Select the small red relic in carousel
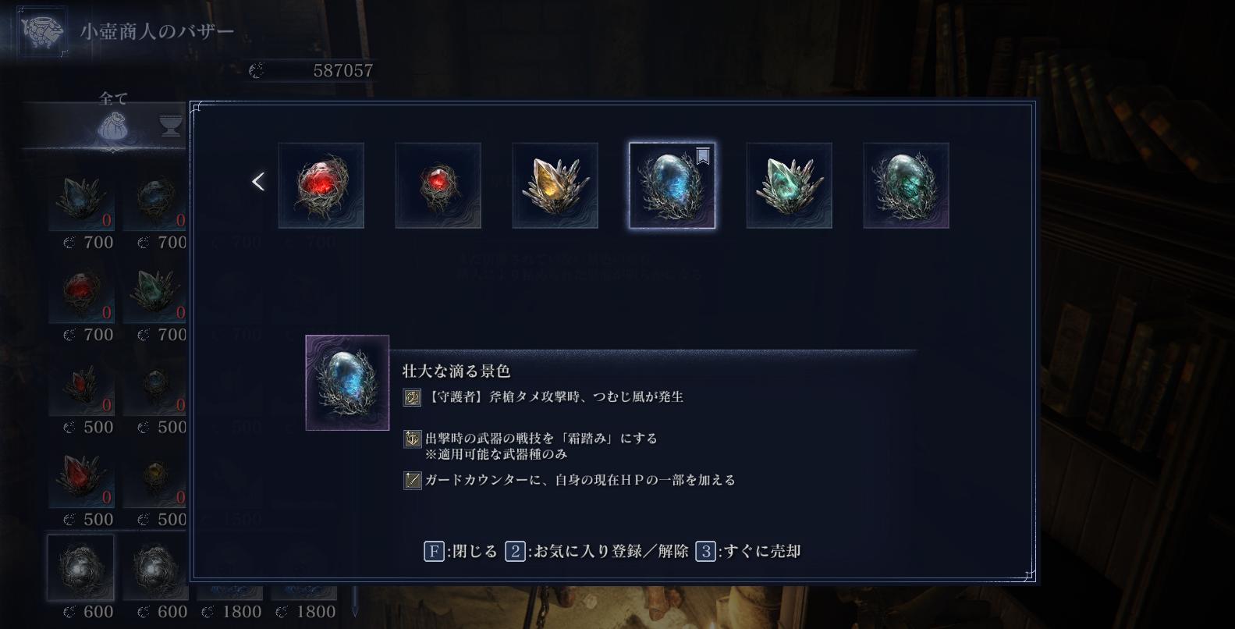Viewport: 1235px width, 629px height. click(438, 186)
